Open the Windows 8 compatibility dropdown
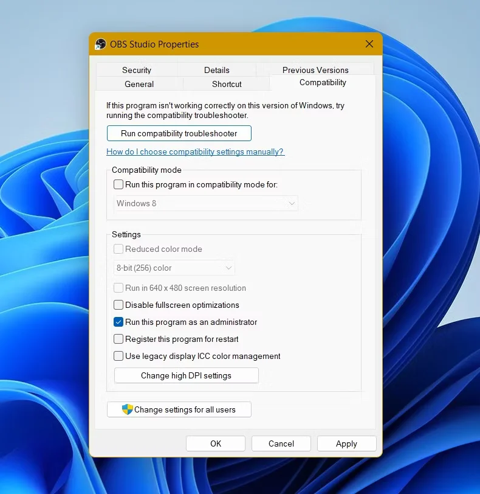Image resolution: width=480 pixels, height=494 pixels. click(x=206, y=203)
